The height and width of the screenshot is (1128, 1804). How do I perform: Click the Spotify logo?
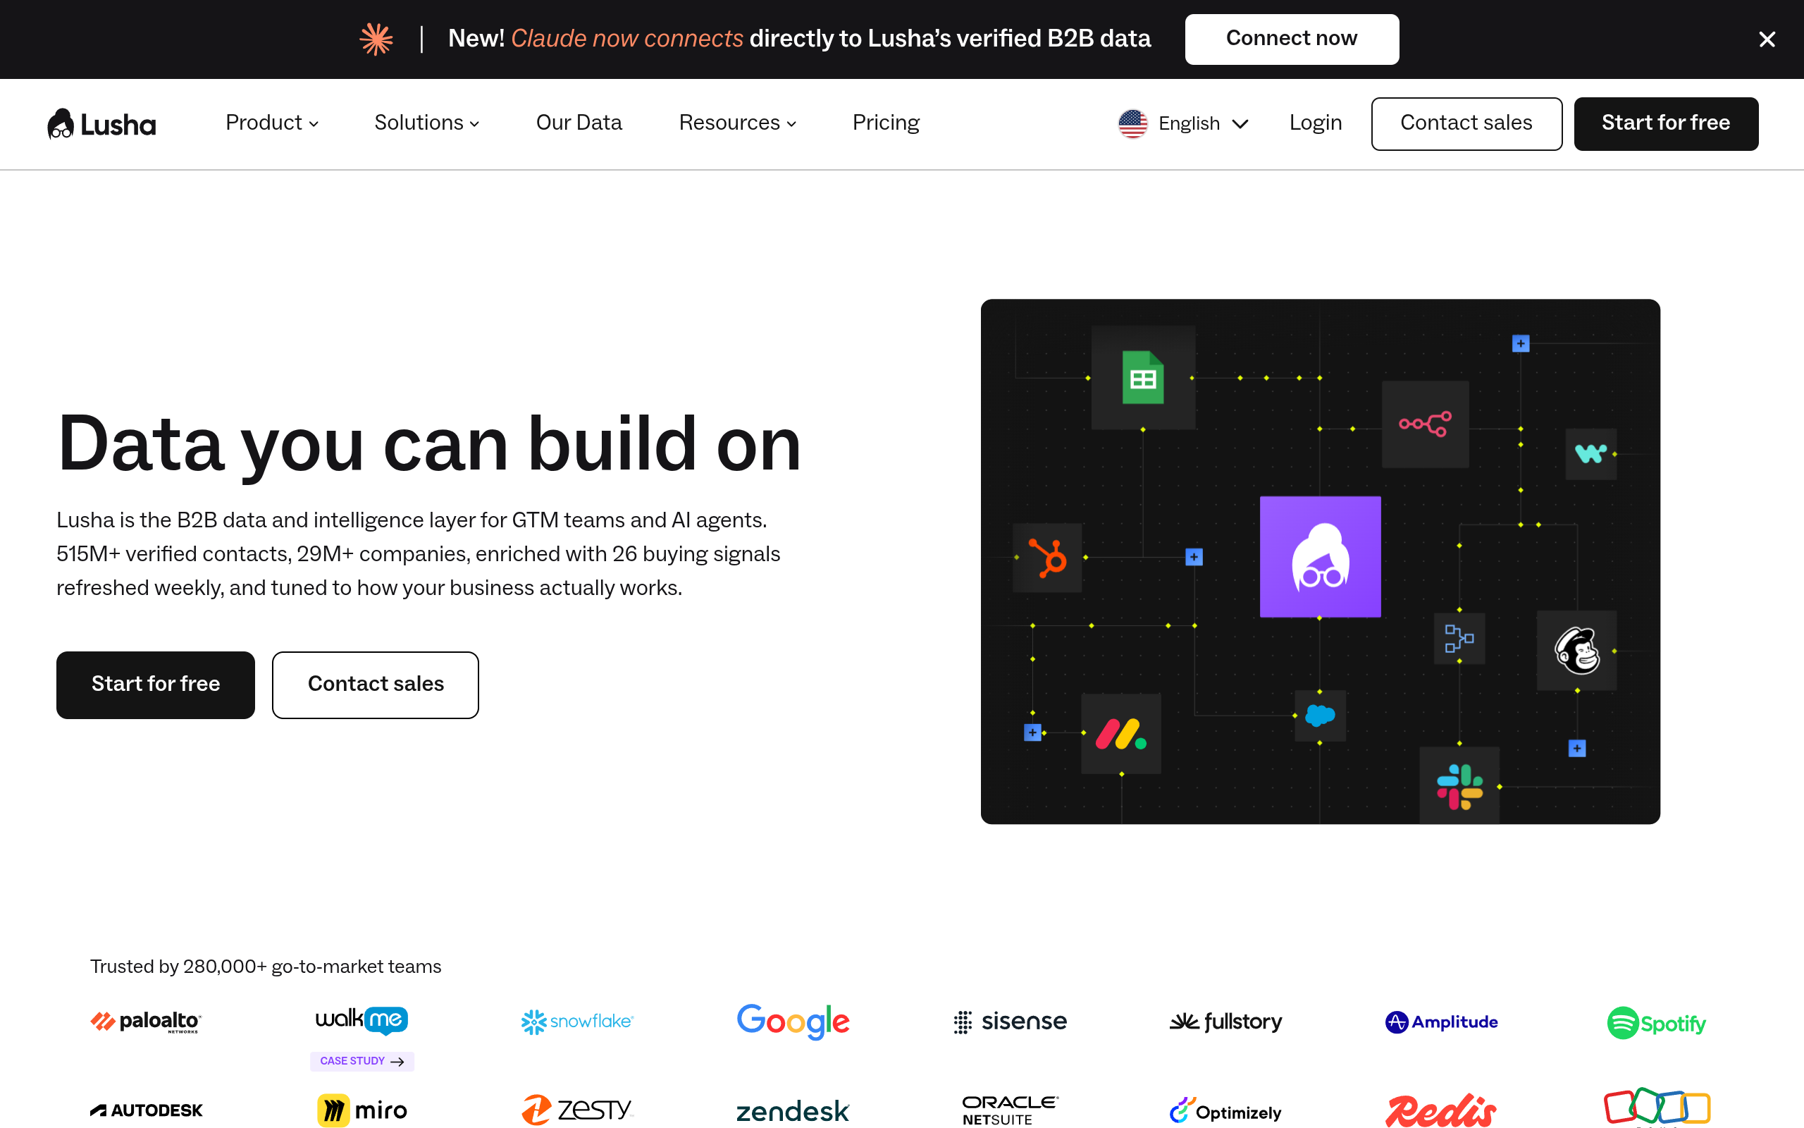(1657, 1023)
